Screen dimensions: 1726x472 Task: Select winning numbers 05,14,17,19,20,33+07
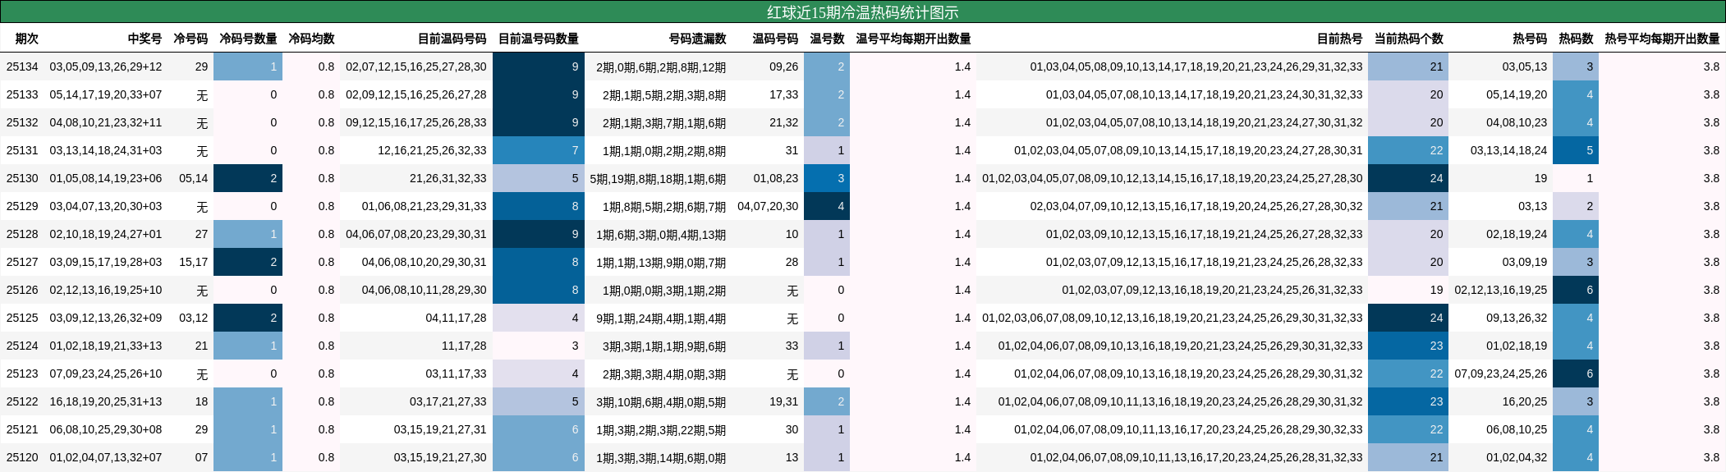pos(106,94)
